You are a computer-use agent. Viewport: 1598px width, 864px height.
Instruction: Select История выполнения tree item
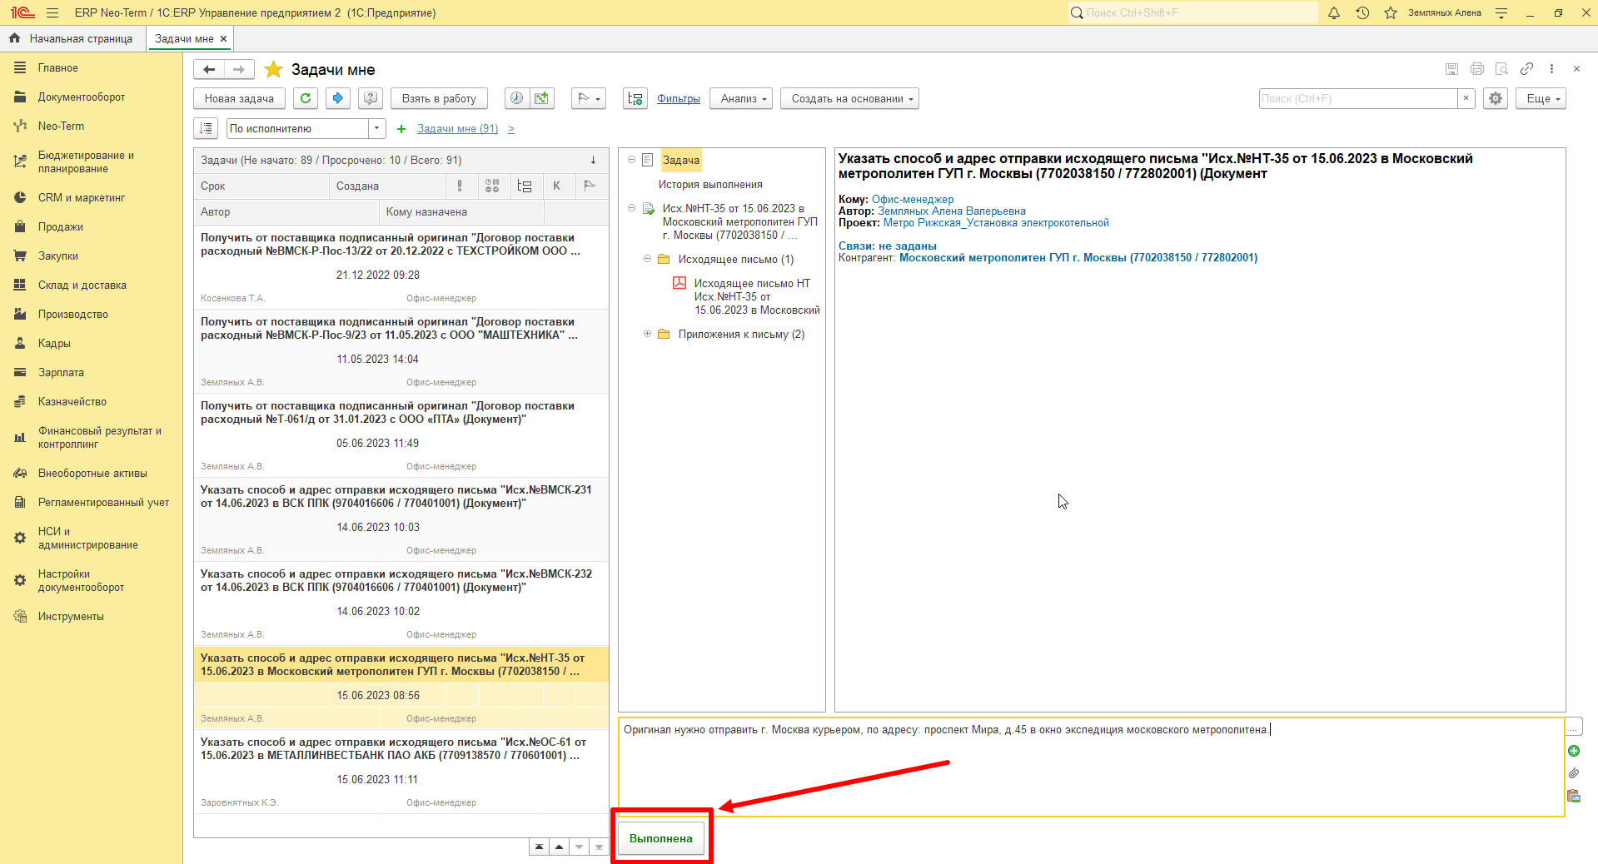click(x=710, y=184)
